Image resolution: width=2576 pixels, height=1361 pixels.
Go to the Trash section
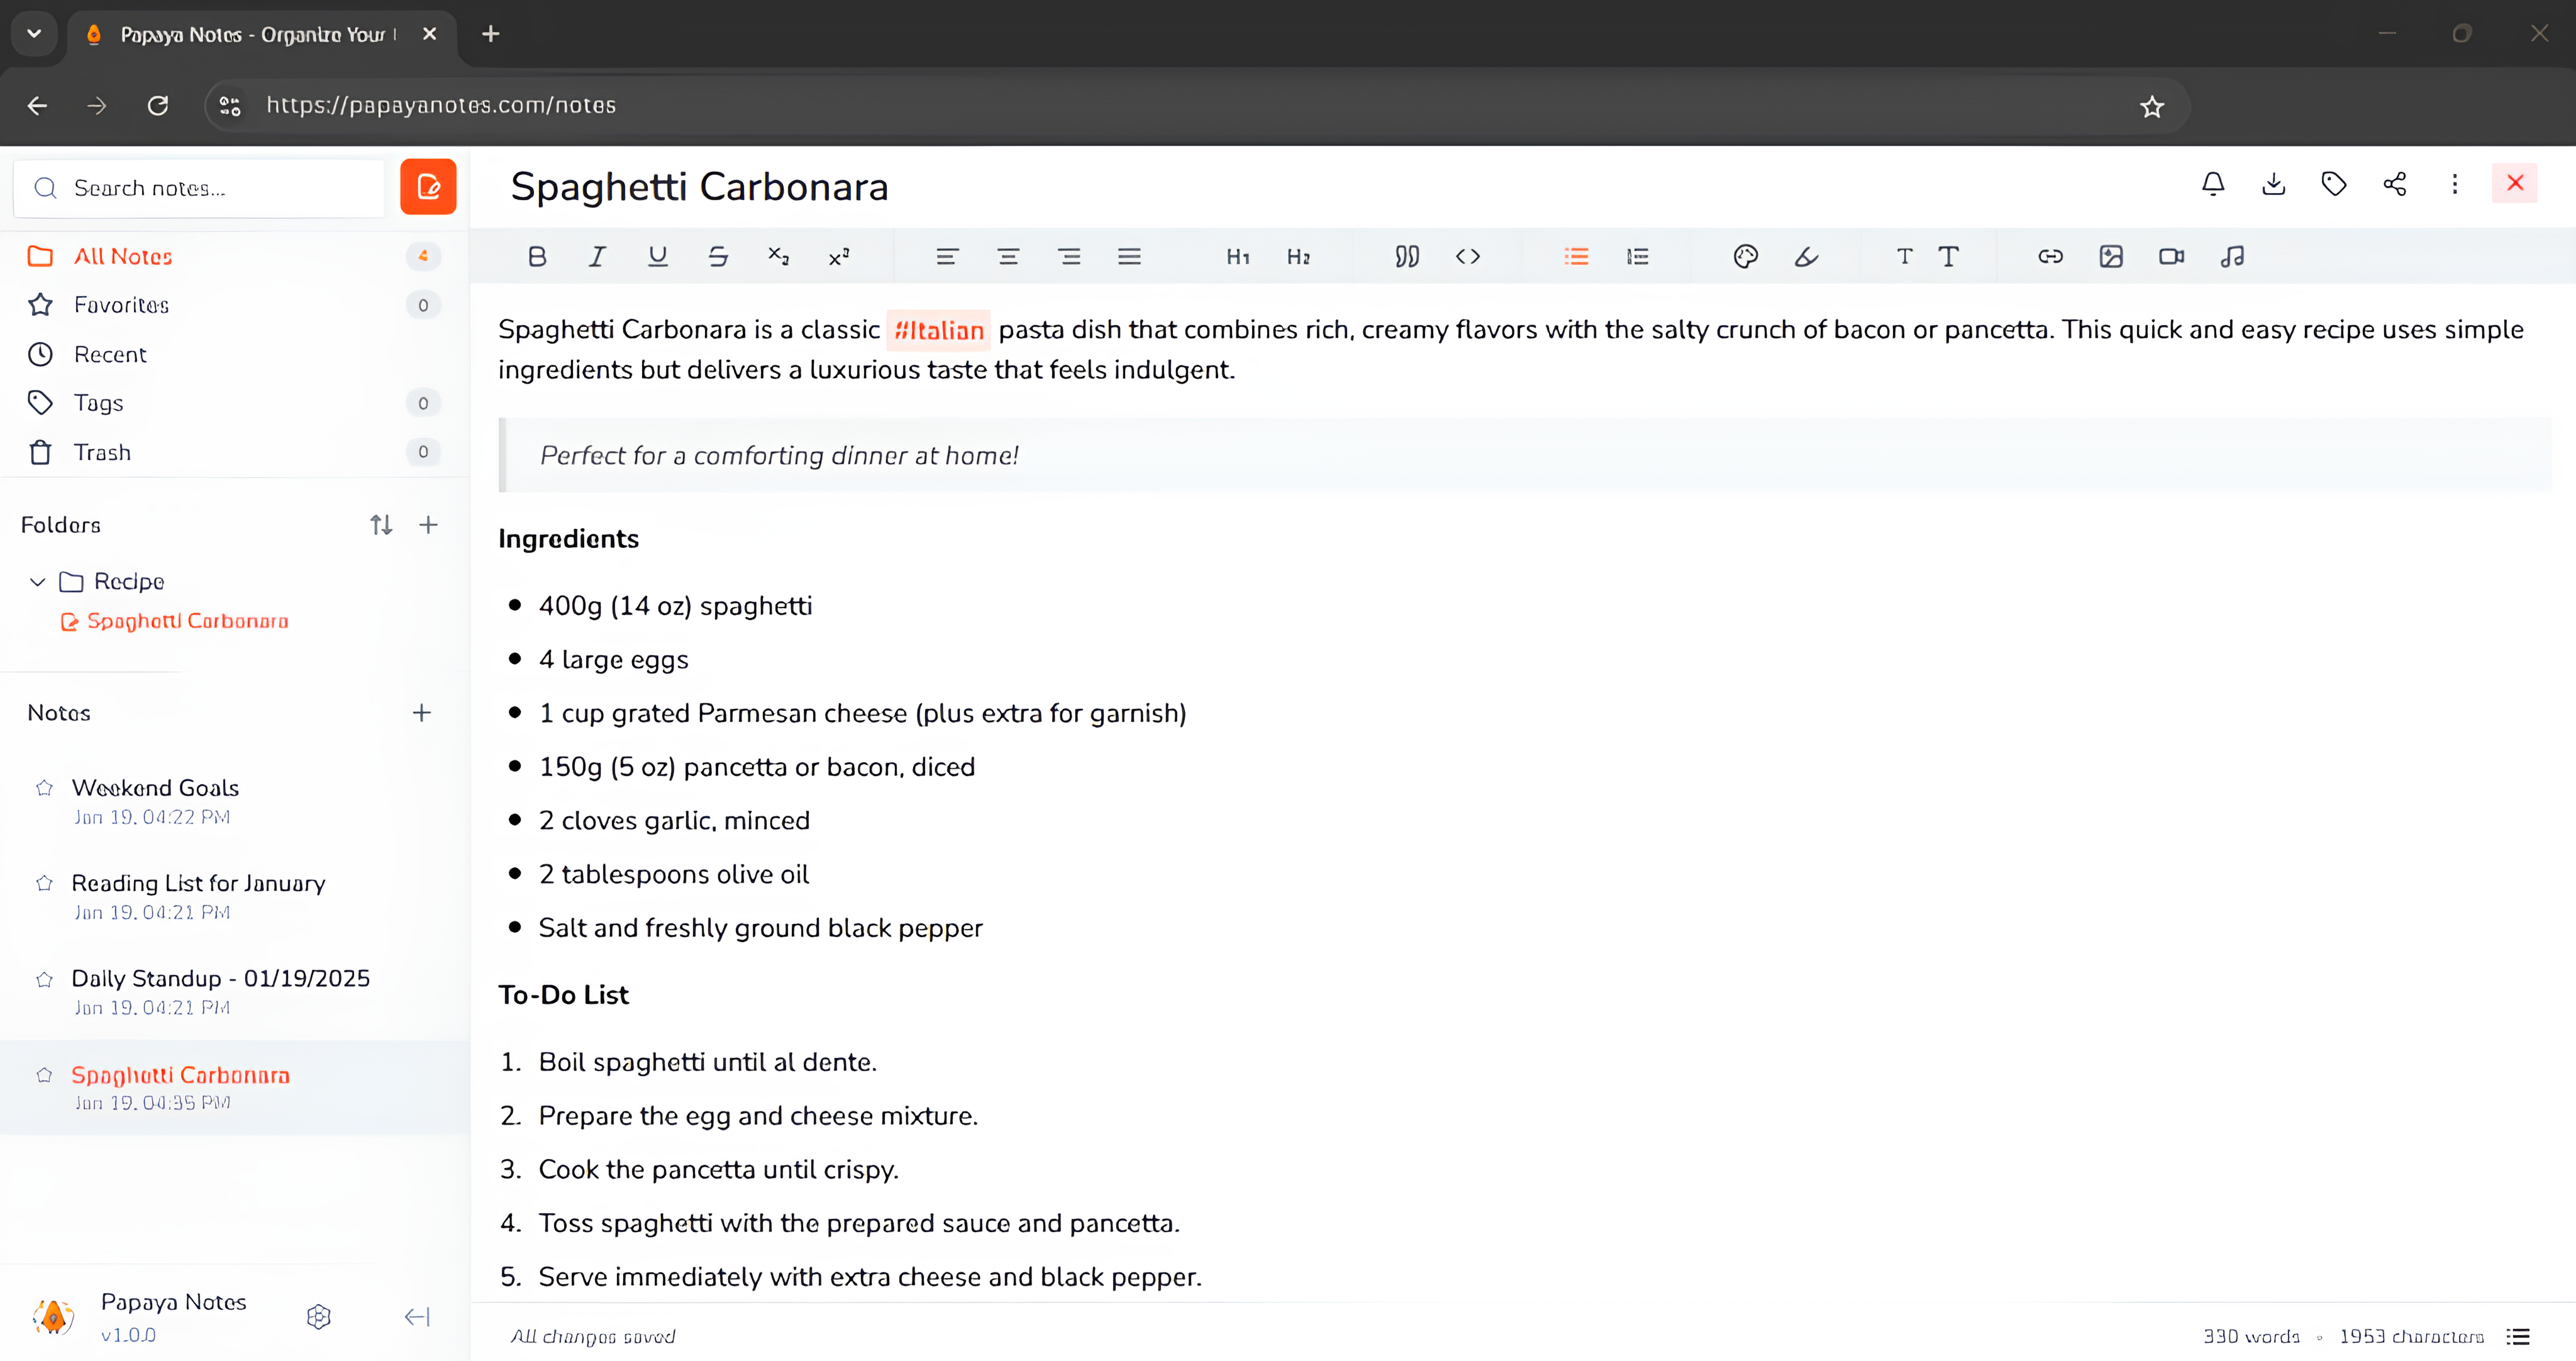[x=102, y=453]
